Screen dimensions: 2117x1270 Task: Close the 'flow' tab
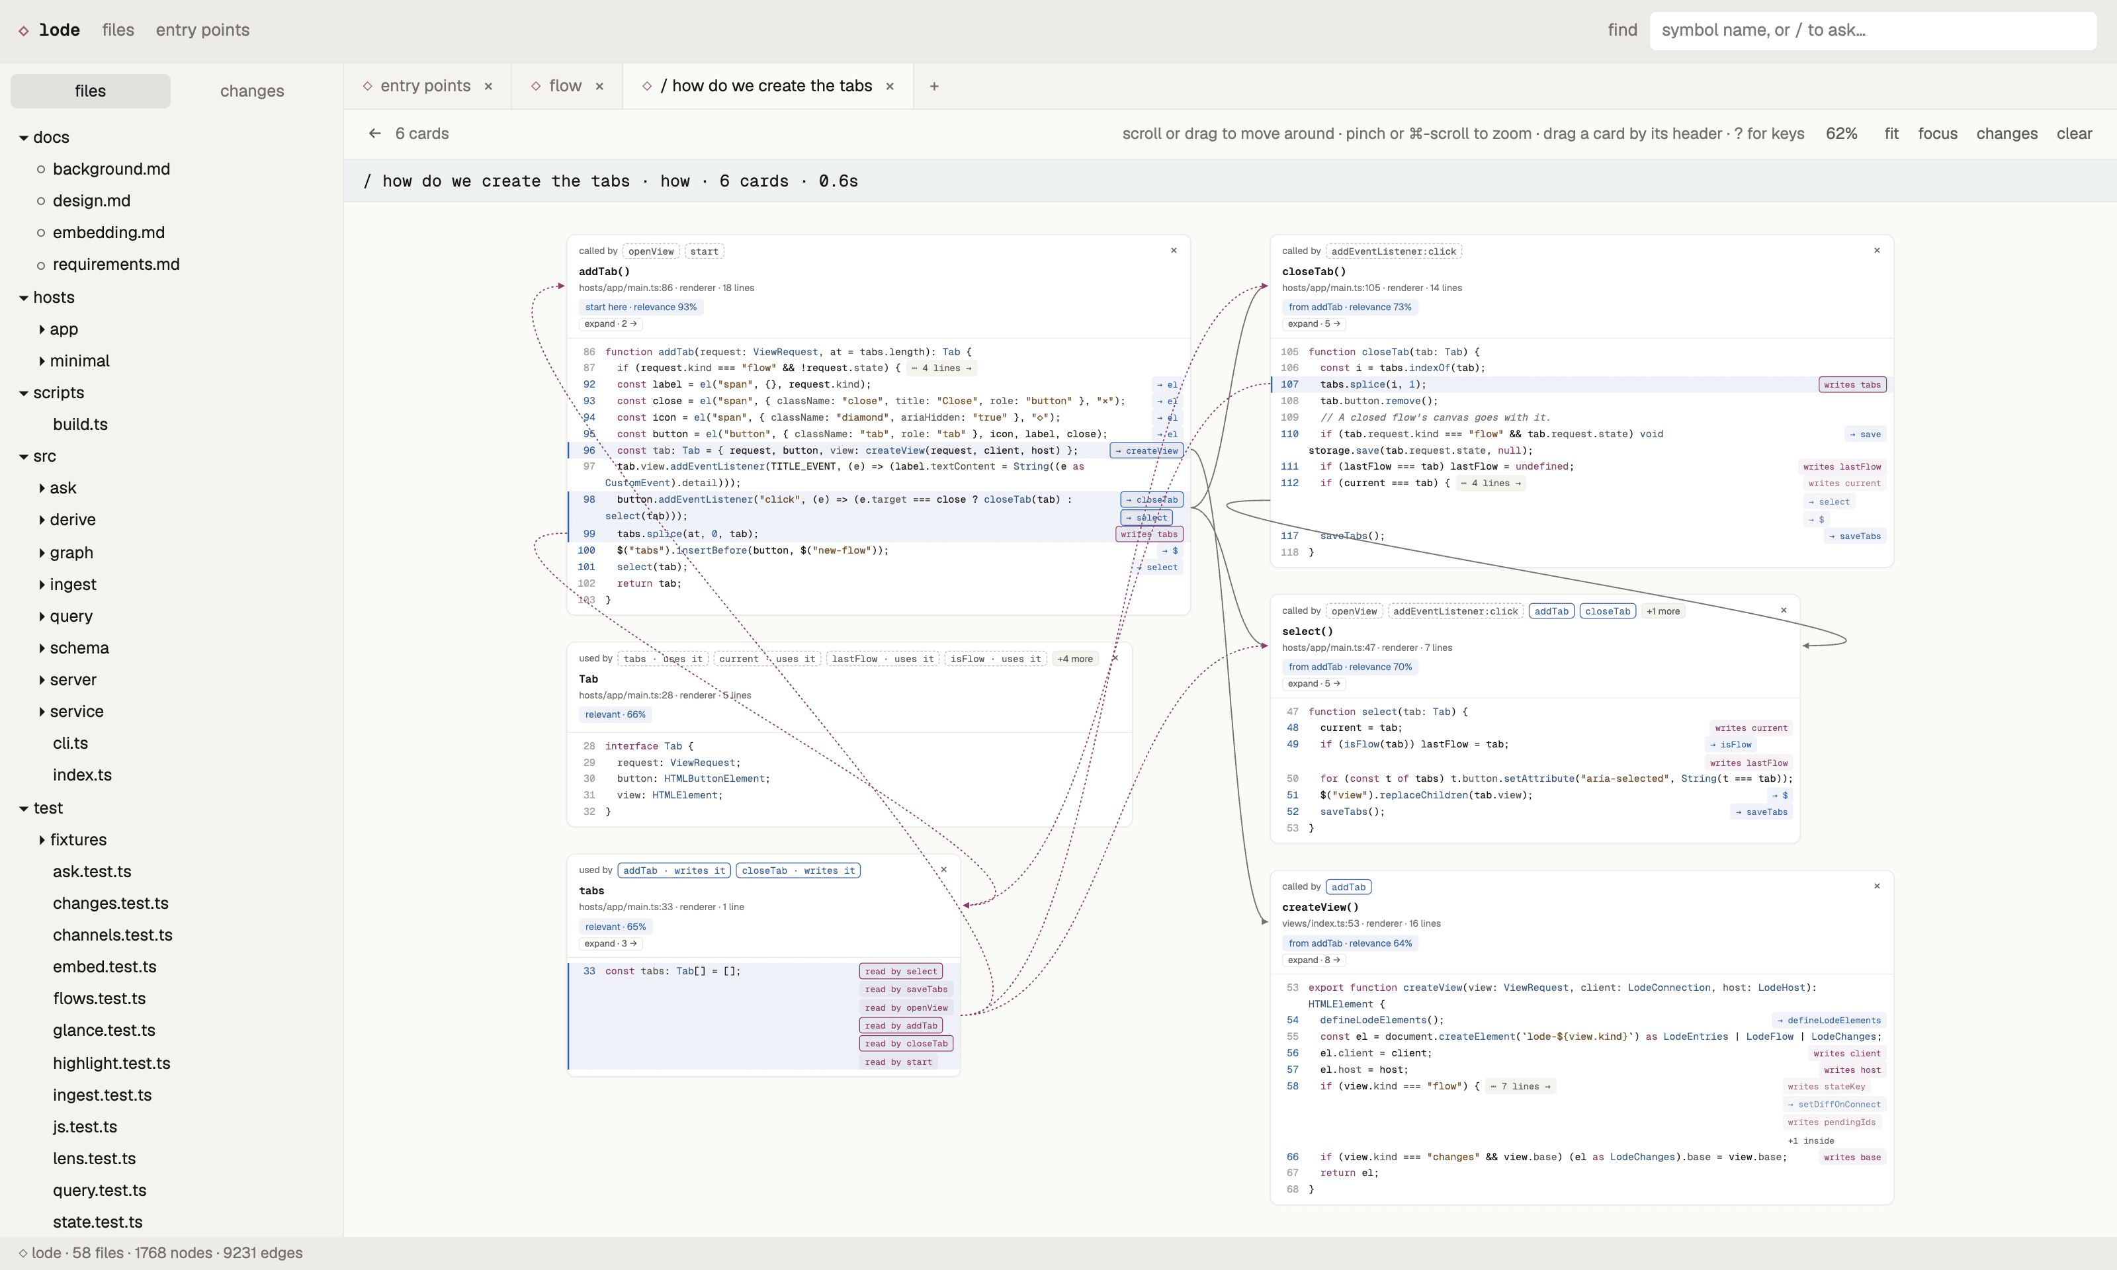point(600,87)
